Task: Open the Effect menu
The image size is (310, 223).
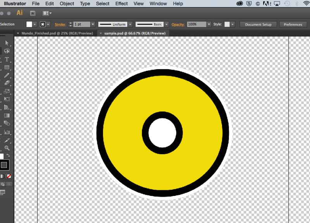Action: tap(121, 4)
